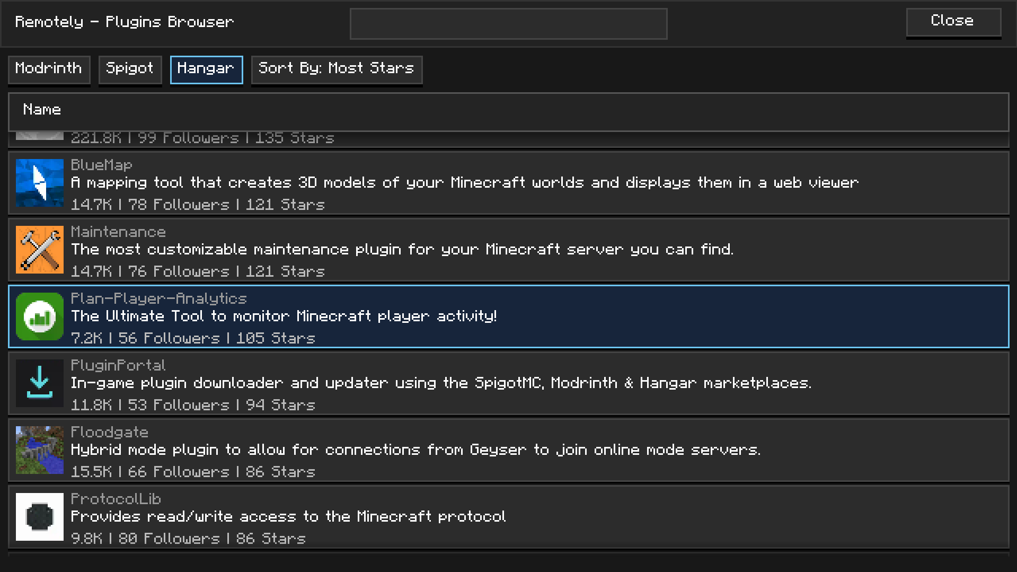This screenshot has width=1017, height=572.
Task: Click the PluginPortal download arrow icon
Action: point(39,383)
